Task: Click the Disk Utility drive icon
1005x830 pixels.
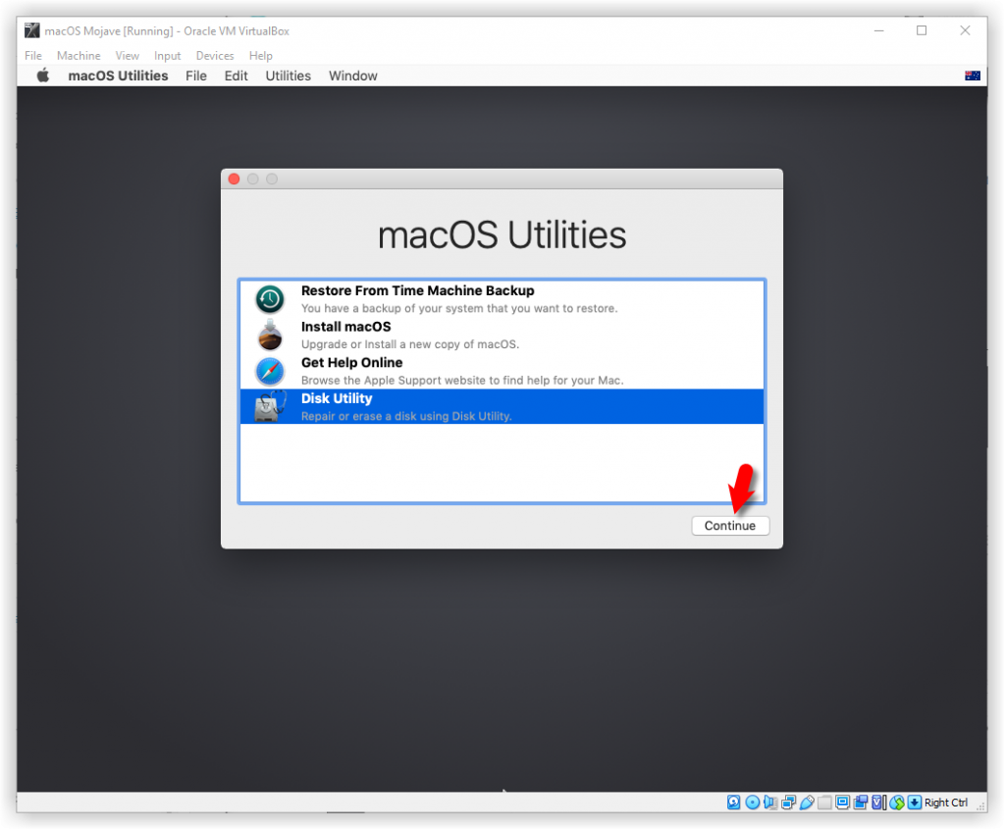Action: coord(270,407)
